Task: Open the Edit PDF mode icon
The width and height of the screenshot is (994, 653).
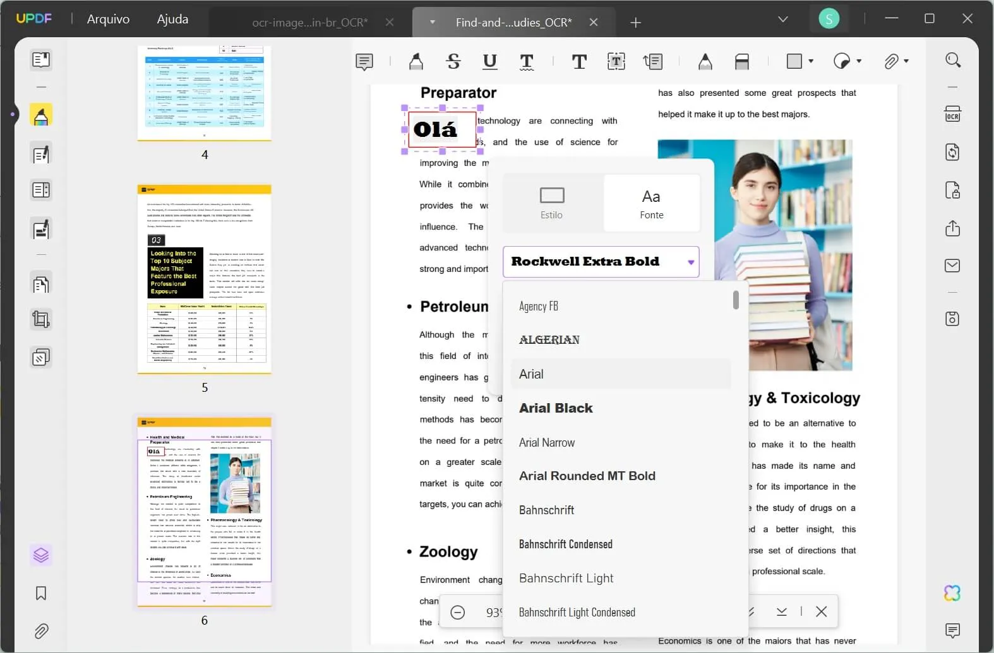Action: click(41, 154)
